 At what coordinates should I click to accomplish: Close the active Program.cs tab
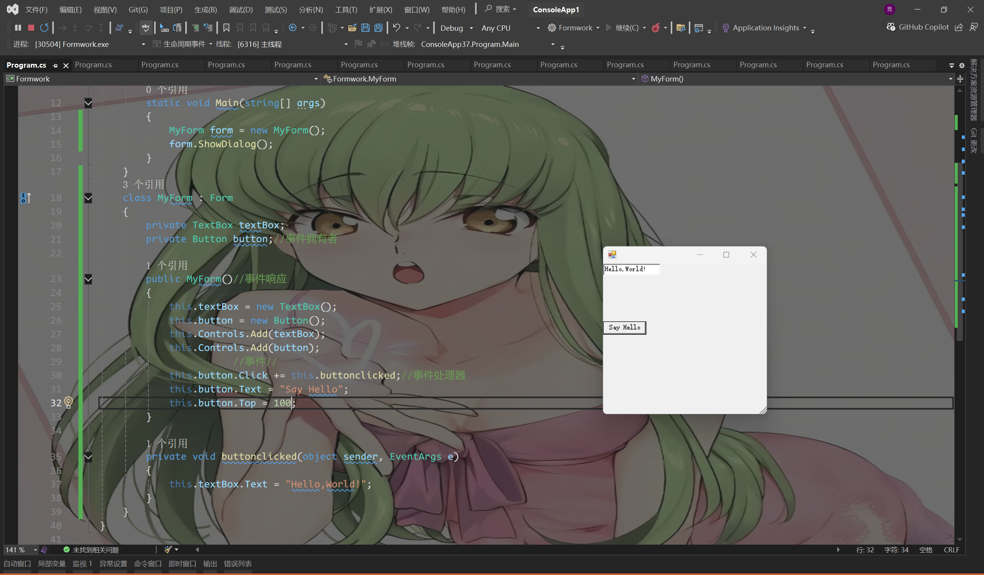point(66,66)
